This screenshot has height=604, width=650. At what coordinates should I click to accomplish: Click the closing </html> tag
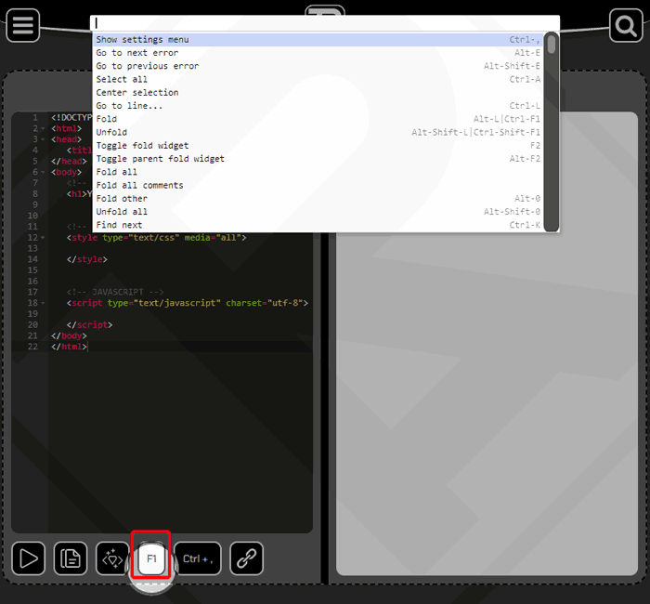point(69,347)
